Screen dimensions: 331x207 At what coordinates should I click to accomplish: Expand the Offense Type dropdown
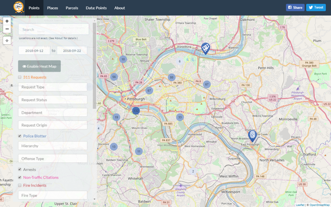53,159
